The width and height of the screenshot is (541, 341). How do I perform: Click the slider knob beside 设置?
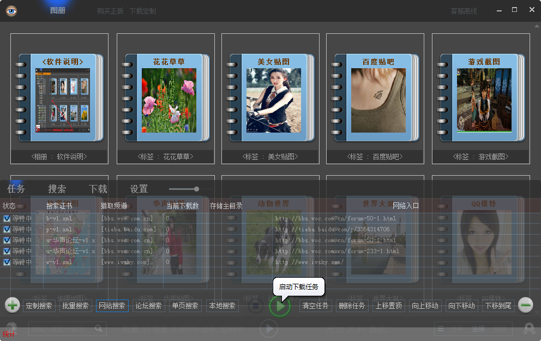[196, 189]
